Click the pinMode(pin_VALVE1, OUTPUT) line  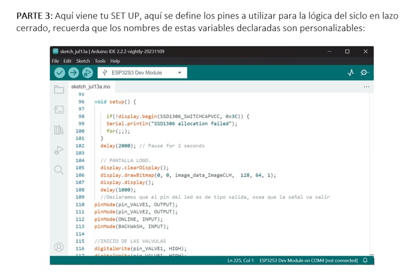coord(136,205)
